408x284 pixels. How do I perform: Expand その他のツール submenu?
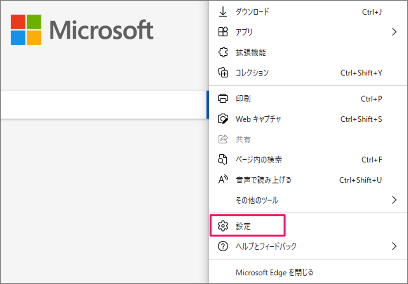click(394, 200)
